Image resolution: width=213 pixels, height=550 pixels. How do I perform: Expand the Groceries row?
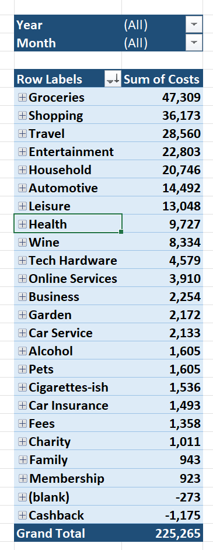click(x=22, y=98)
